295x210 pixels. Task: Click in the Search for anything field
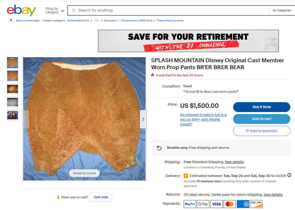pos(168,10)
